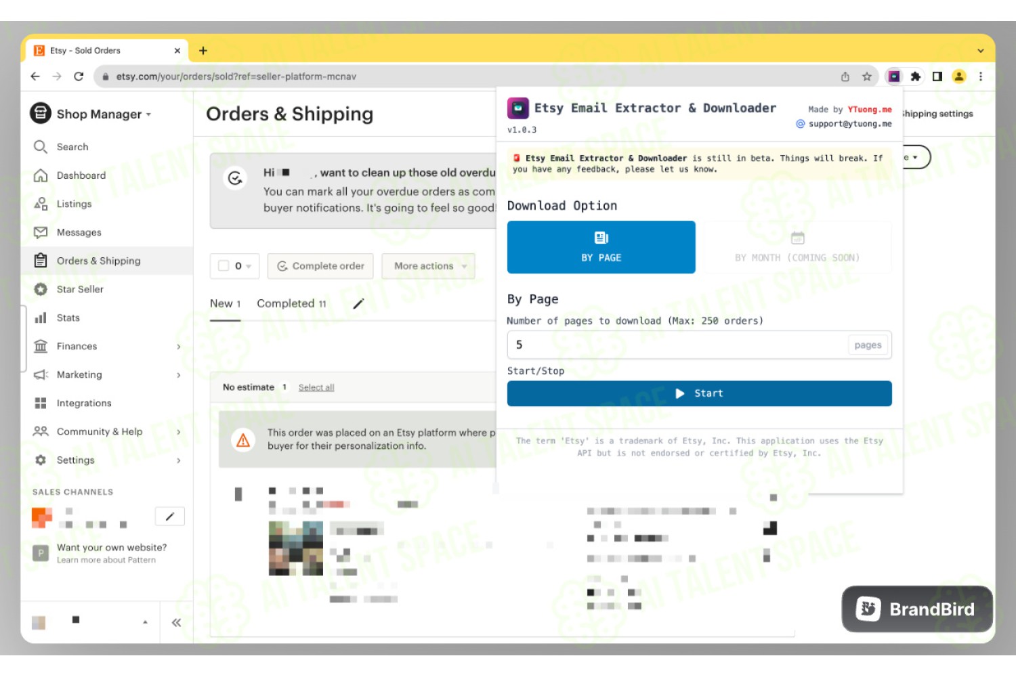Click the Want your own website? item

tap(112, 548)
